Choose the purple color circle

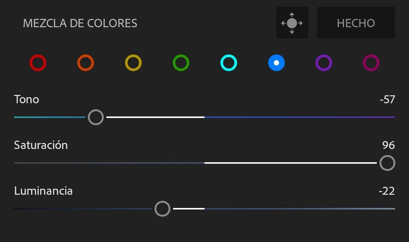click(x=324, y=63)
